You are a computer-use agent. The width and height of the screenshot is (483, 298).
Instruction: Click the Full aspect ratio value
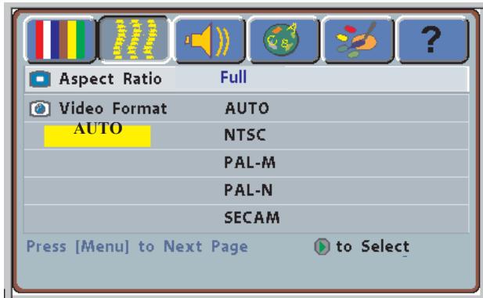[233, 77]
